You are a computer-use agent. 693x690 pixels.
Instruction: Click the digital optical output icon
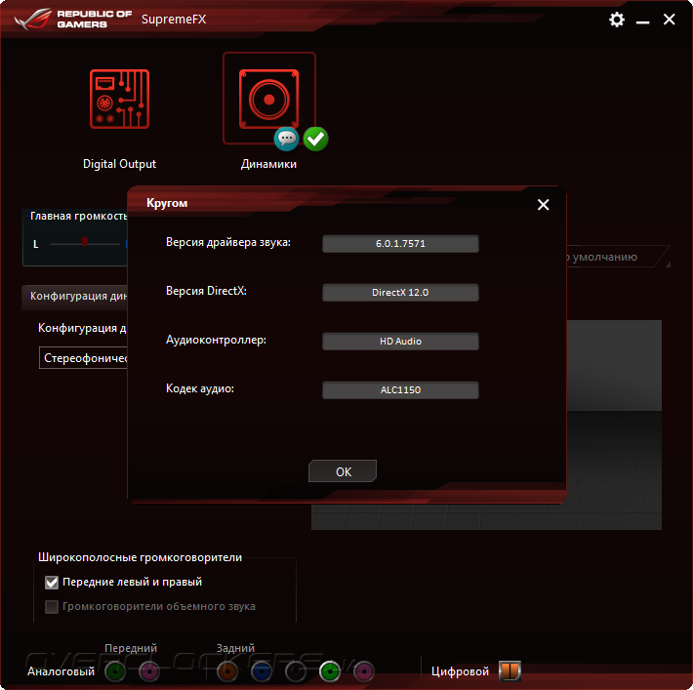click(x=510, y=671)
